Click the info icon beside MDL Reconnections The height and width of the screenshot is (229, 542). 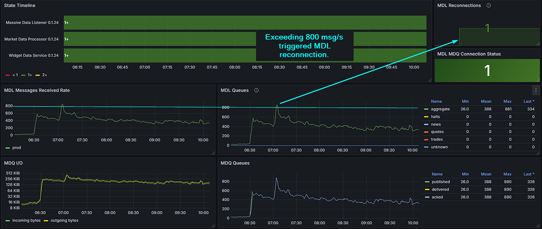489,5
